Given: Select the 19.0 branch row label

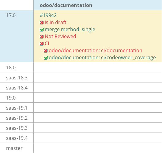Looking at the screenshot, I should tap(11, 98).
